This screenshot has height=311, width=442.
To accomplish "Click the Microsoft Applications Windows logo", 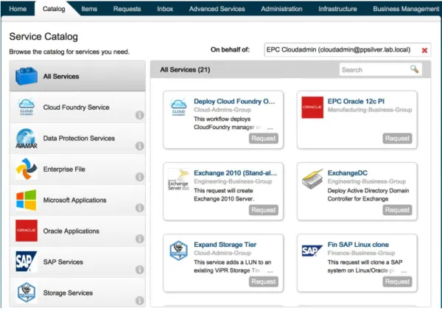I will (x=27, y=200).
